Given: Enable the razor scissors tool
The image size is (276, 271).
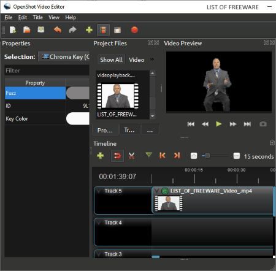Looking at the screenshot, I should tap(131, 156).
